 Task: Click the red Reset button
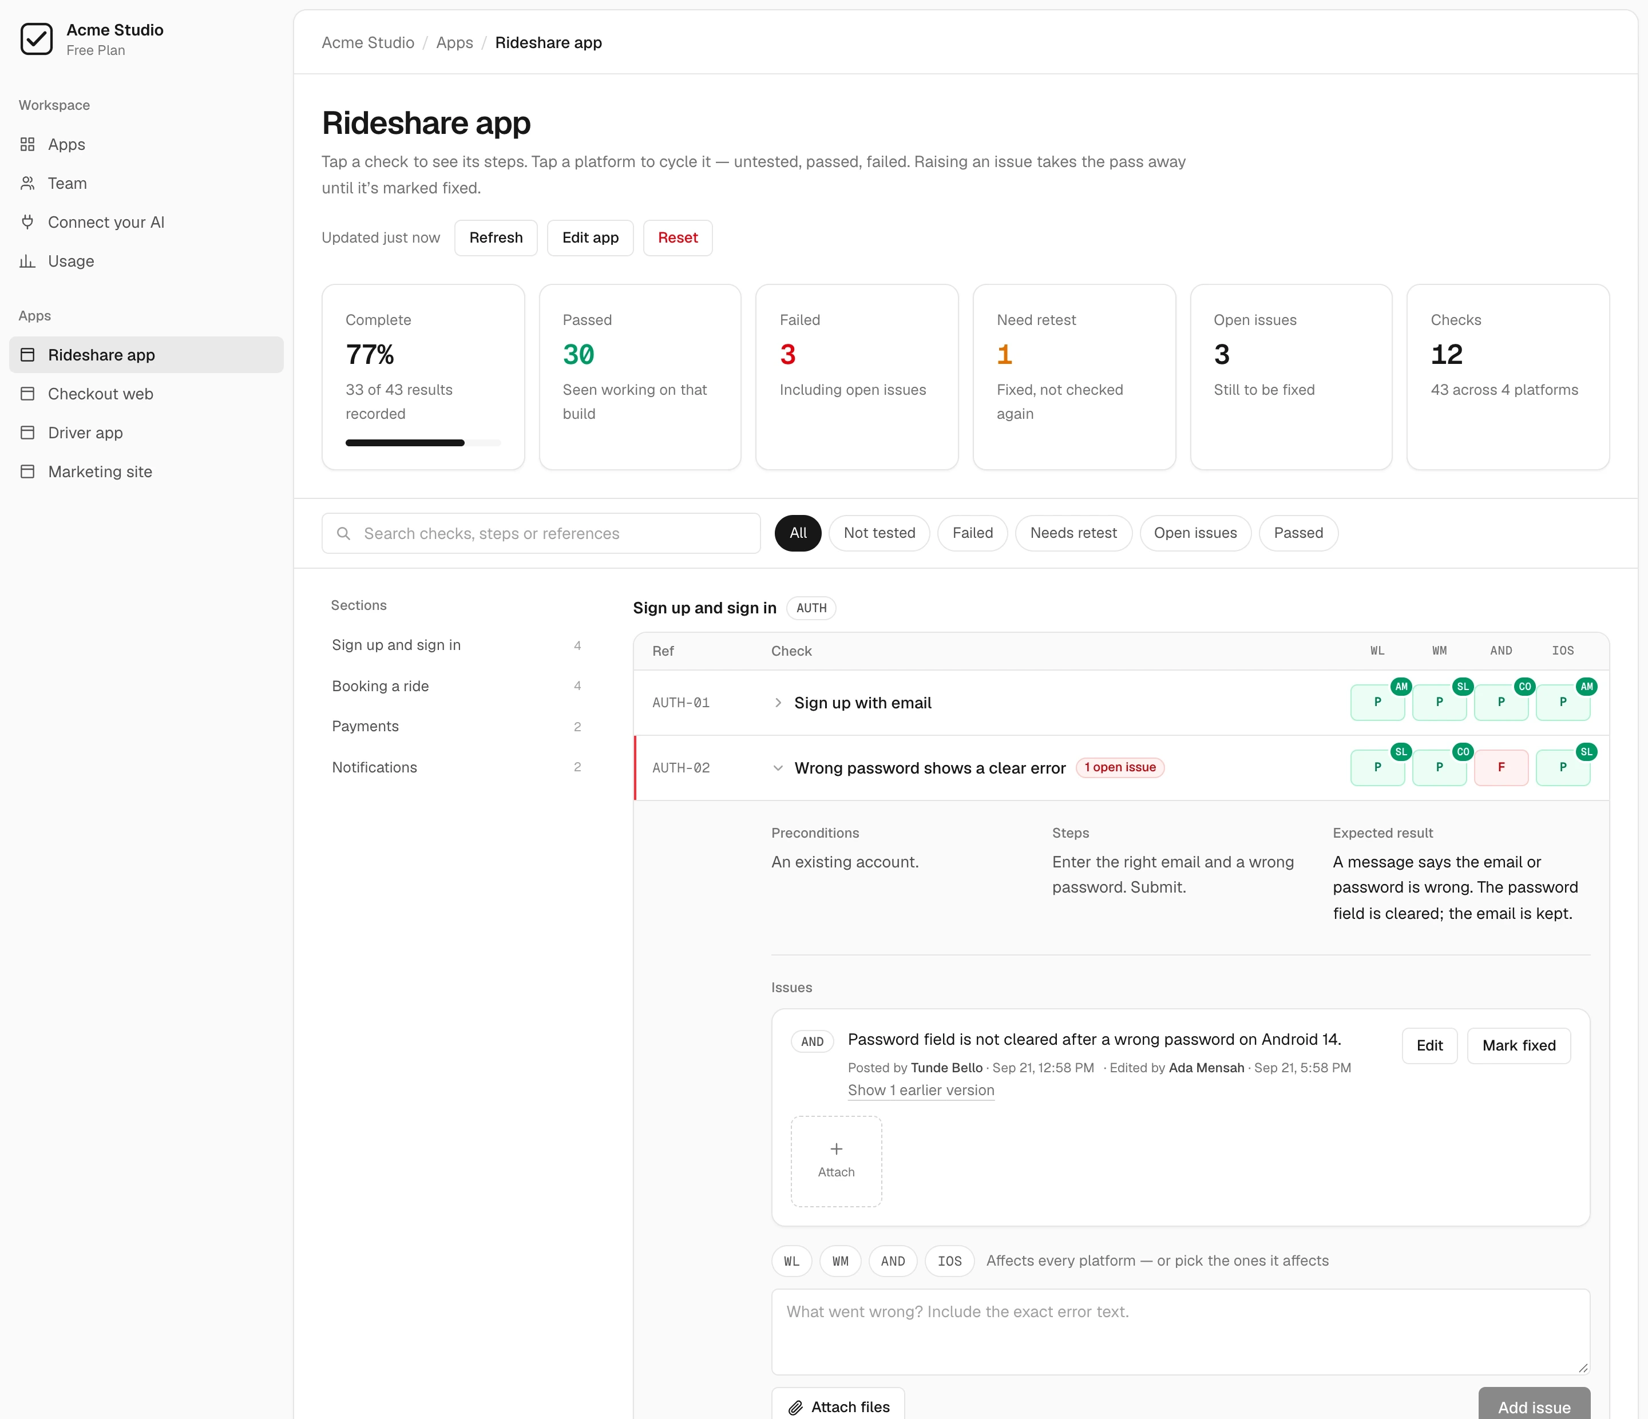point(678,238)
